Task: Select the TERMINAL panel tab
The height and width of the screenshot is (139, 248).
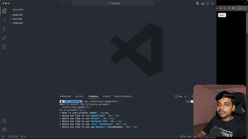Action: (x=93, y=97)
